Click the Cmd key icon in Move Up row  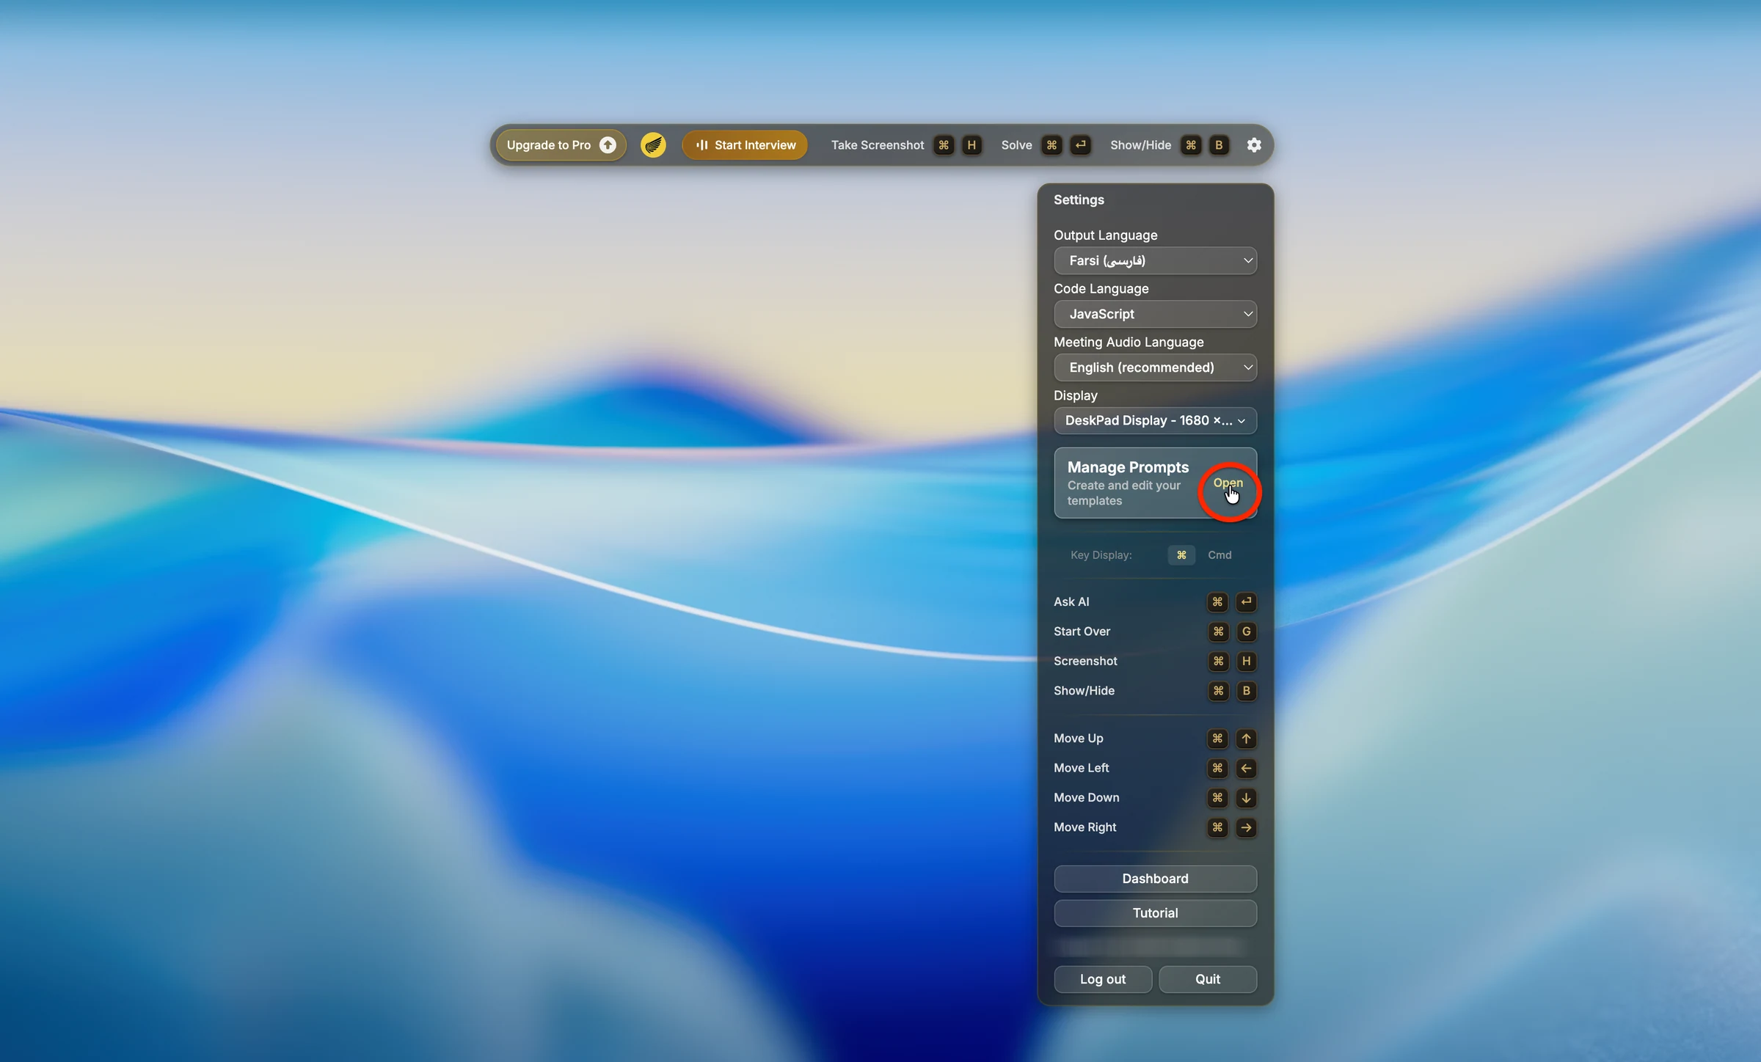pyautogui.click(x=1218, y=739)
